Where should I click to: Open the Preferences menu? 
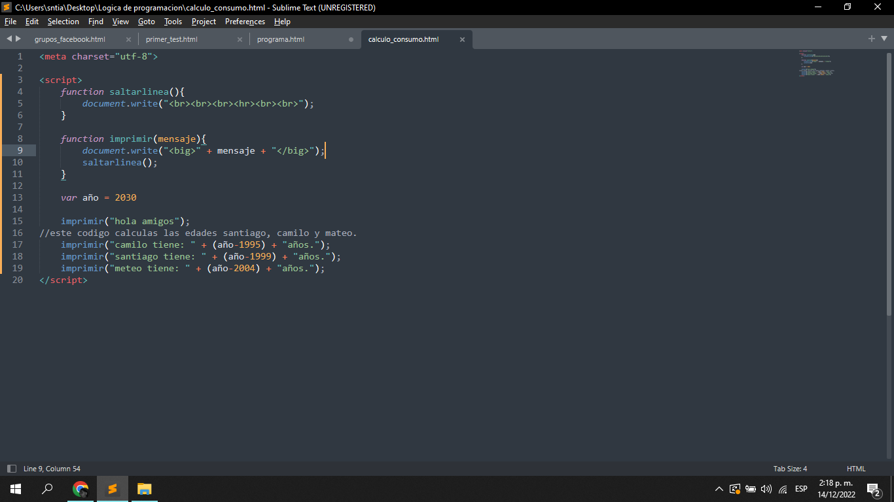[x=245, y=22]
